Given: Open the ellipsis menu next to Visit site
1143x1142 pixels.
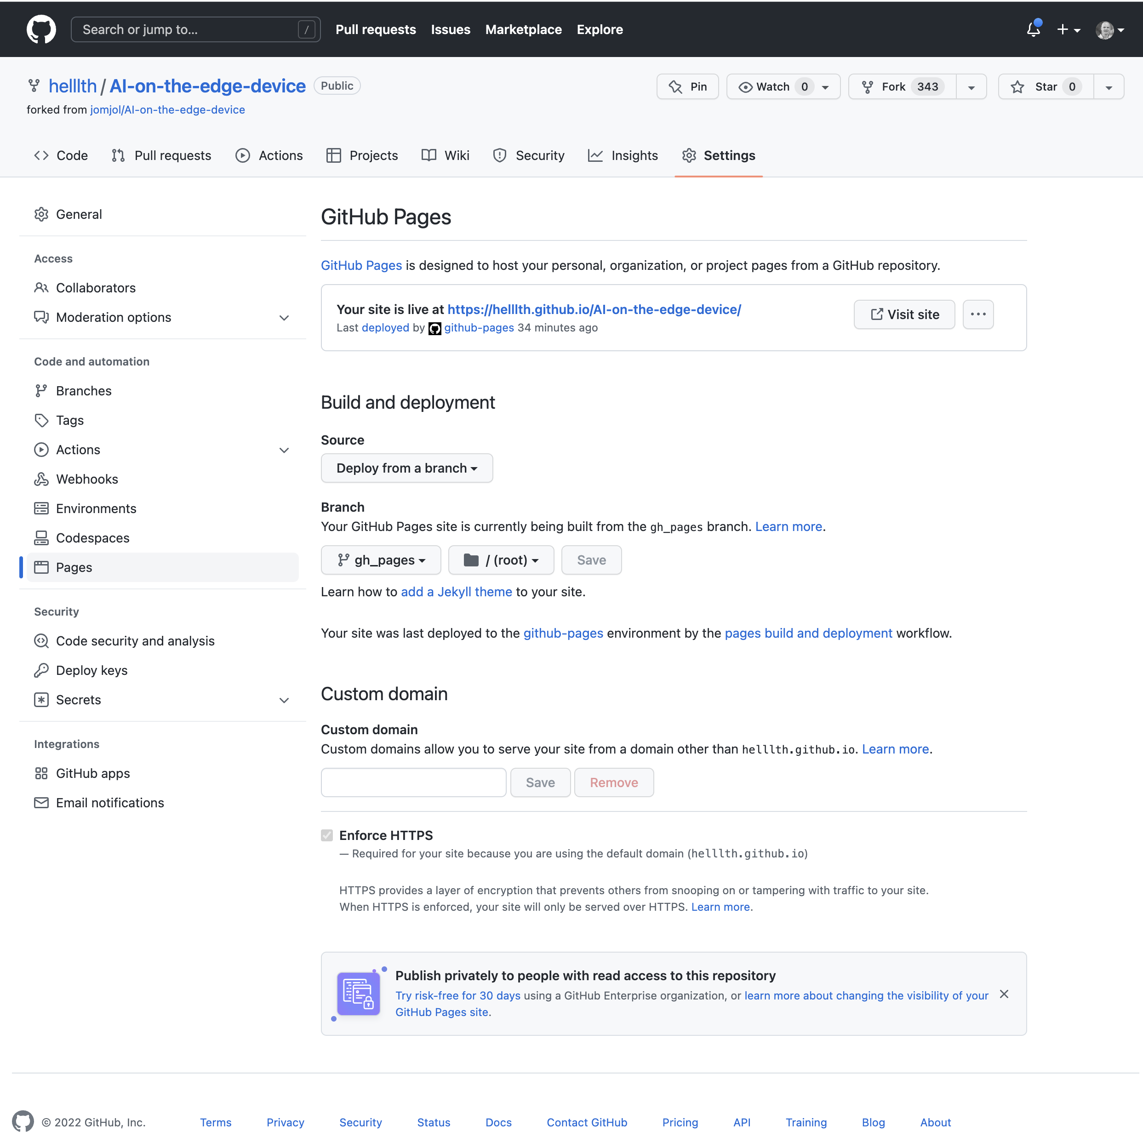Looking at the screenshot, I should [978, 314].
